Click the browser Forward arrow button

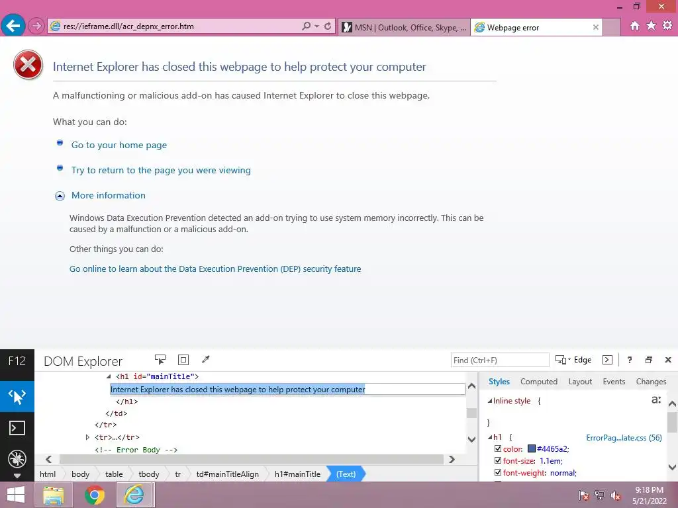[x=36, y=26]
